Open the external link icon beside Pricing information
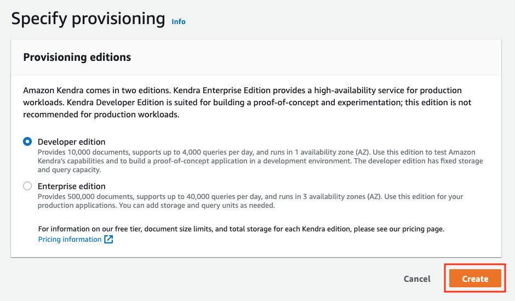This screenshot has height=301, width=515. 108,239
